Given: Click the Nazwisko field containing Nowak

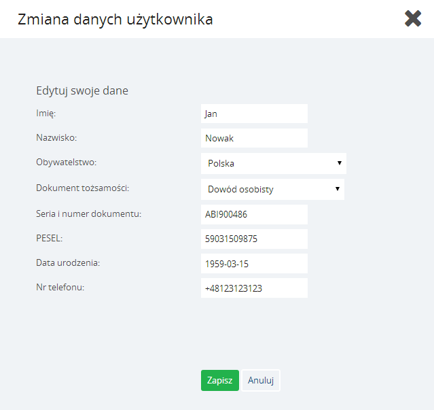Looking at the screenshot, I should click(254, 138).
